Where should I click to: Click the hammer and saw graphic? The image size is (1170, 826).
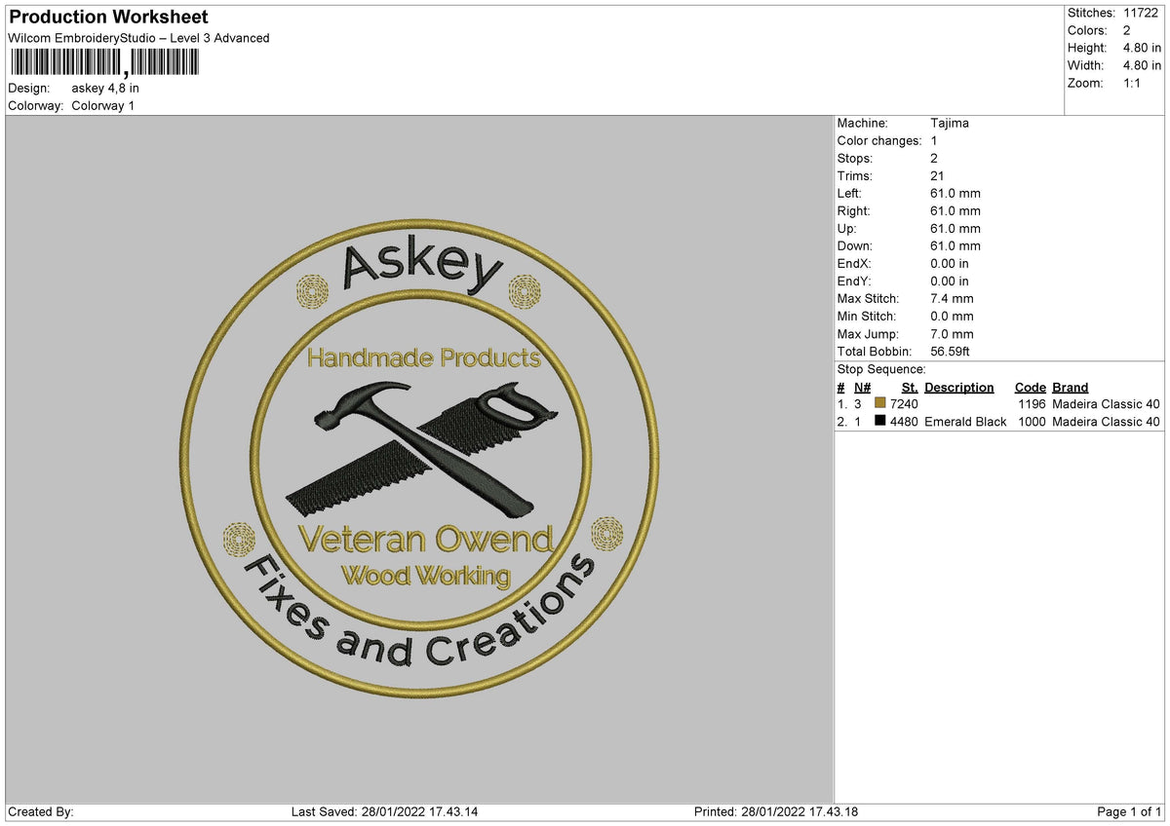[x=422, y=448]
